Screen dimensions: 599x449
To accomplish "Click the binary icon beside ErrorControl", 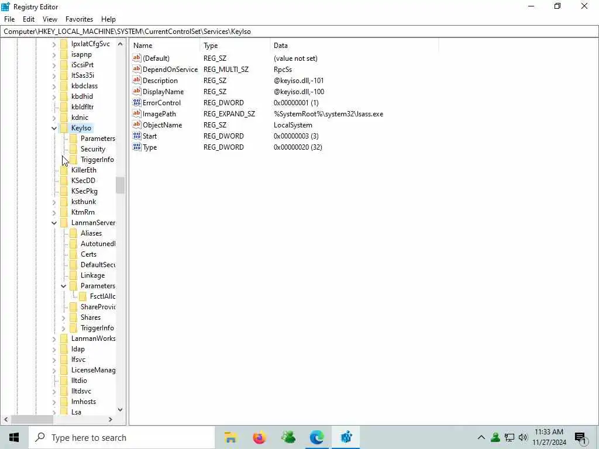I will pos(137,102).
